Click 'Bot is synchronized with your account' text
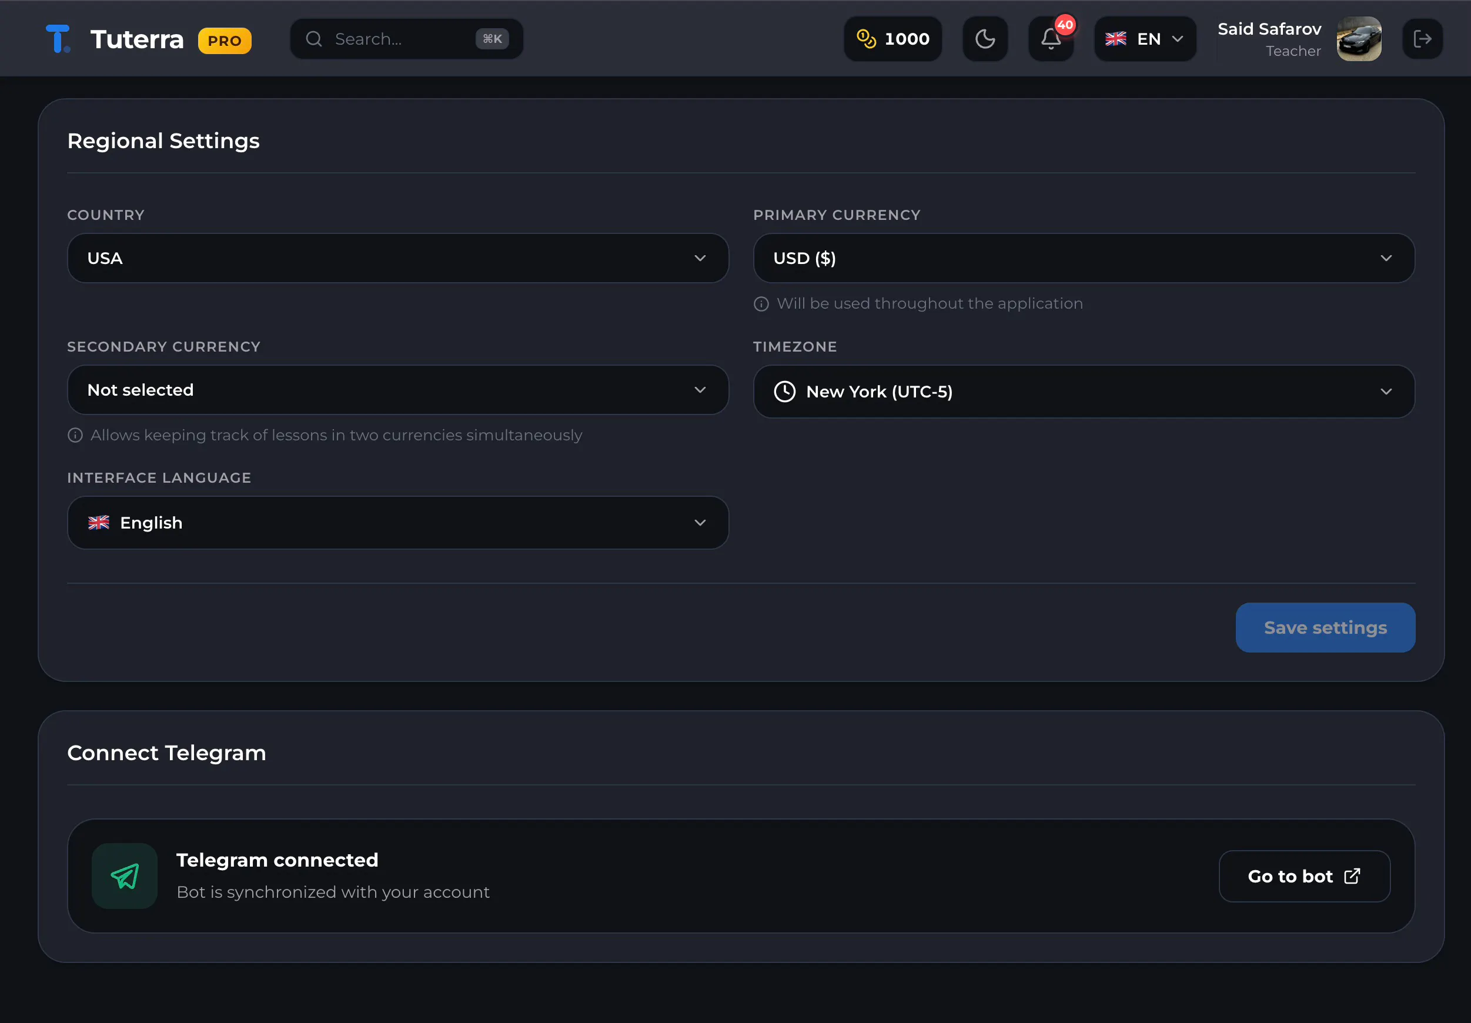Viewport: 1471px width, 1023px height. coord(333,892)
